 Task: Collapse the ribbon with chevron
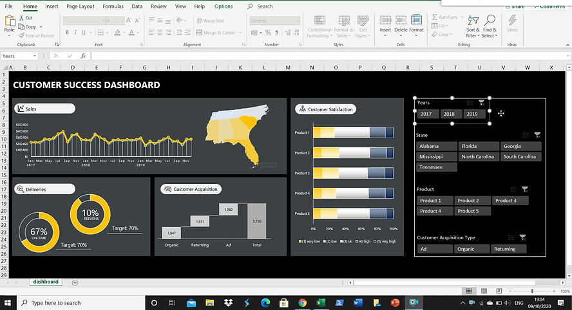(567, 45)
